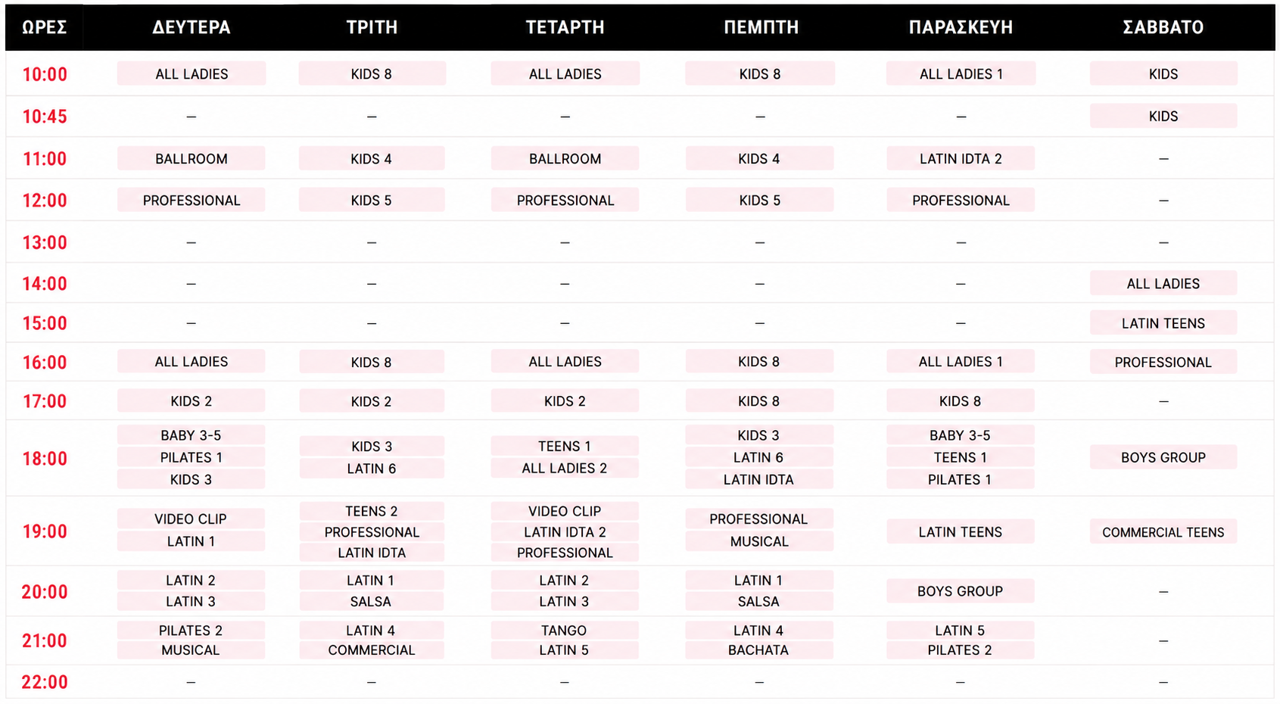Click BALLROOM class on Monday at 11:00
The width and height of the screenshot is (1280, 704).
[191, 158]
